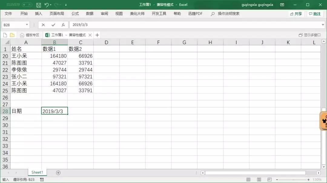Click the 共享 share button
This screenshot has width=327, height=183.
tap(297, 14)
